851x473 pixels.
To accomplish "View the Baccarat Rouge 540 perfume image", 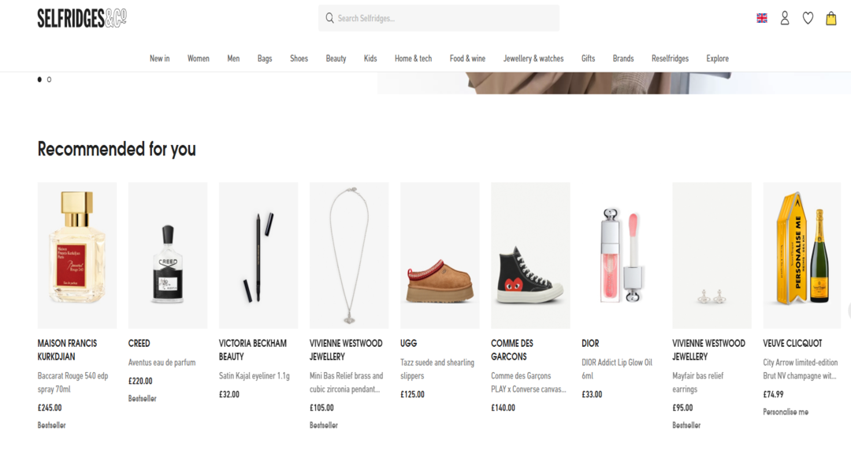I will point(77,255).
